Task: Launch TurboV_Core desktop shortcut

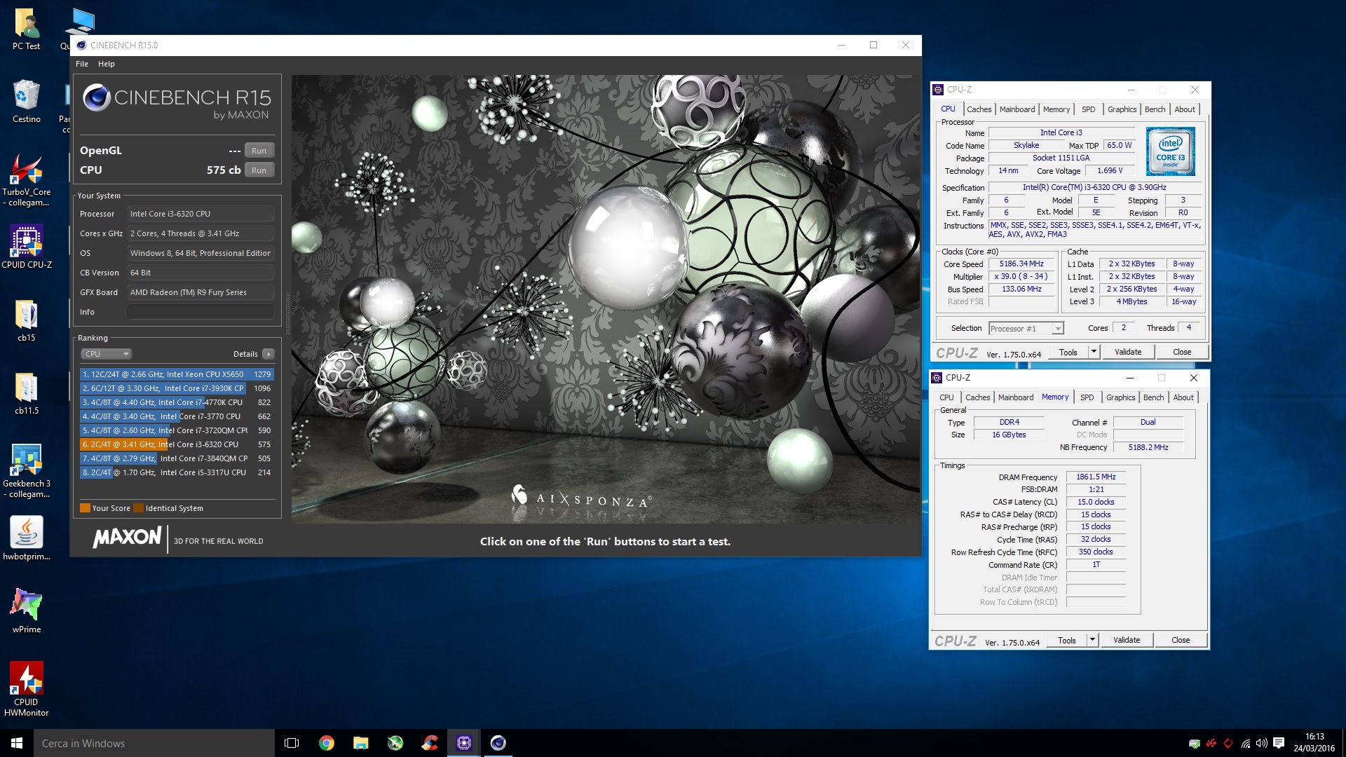Action: click(x=27, y=181)
